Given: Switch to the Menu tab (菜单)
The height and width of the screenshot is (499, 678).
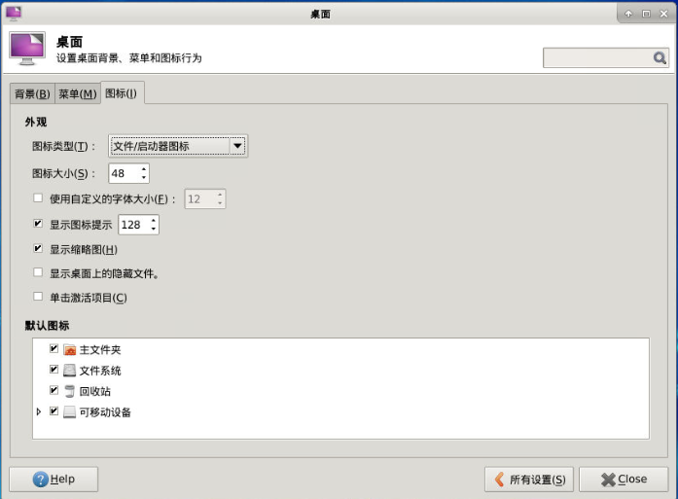Looking at the screenshot, I should 77,93.
